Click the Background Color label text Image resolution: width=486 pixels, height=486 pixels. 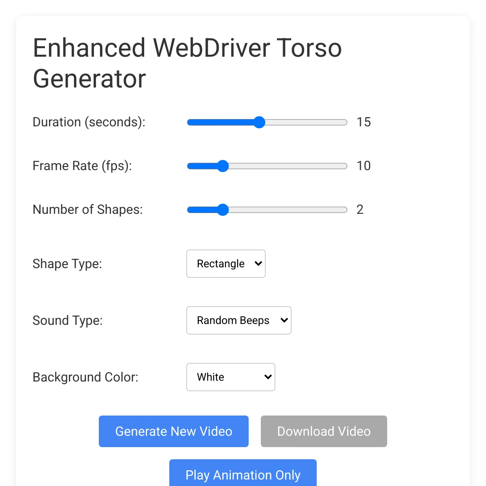tap(85, 377)
